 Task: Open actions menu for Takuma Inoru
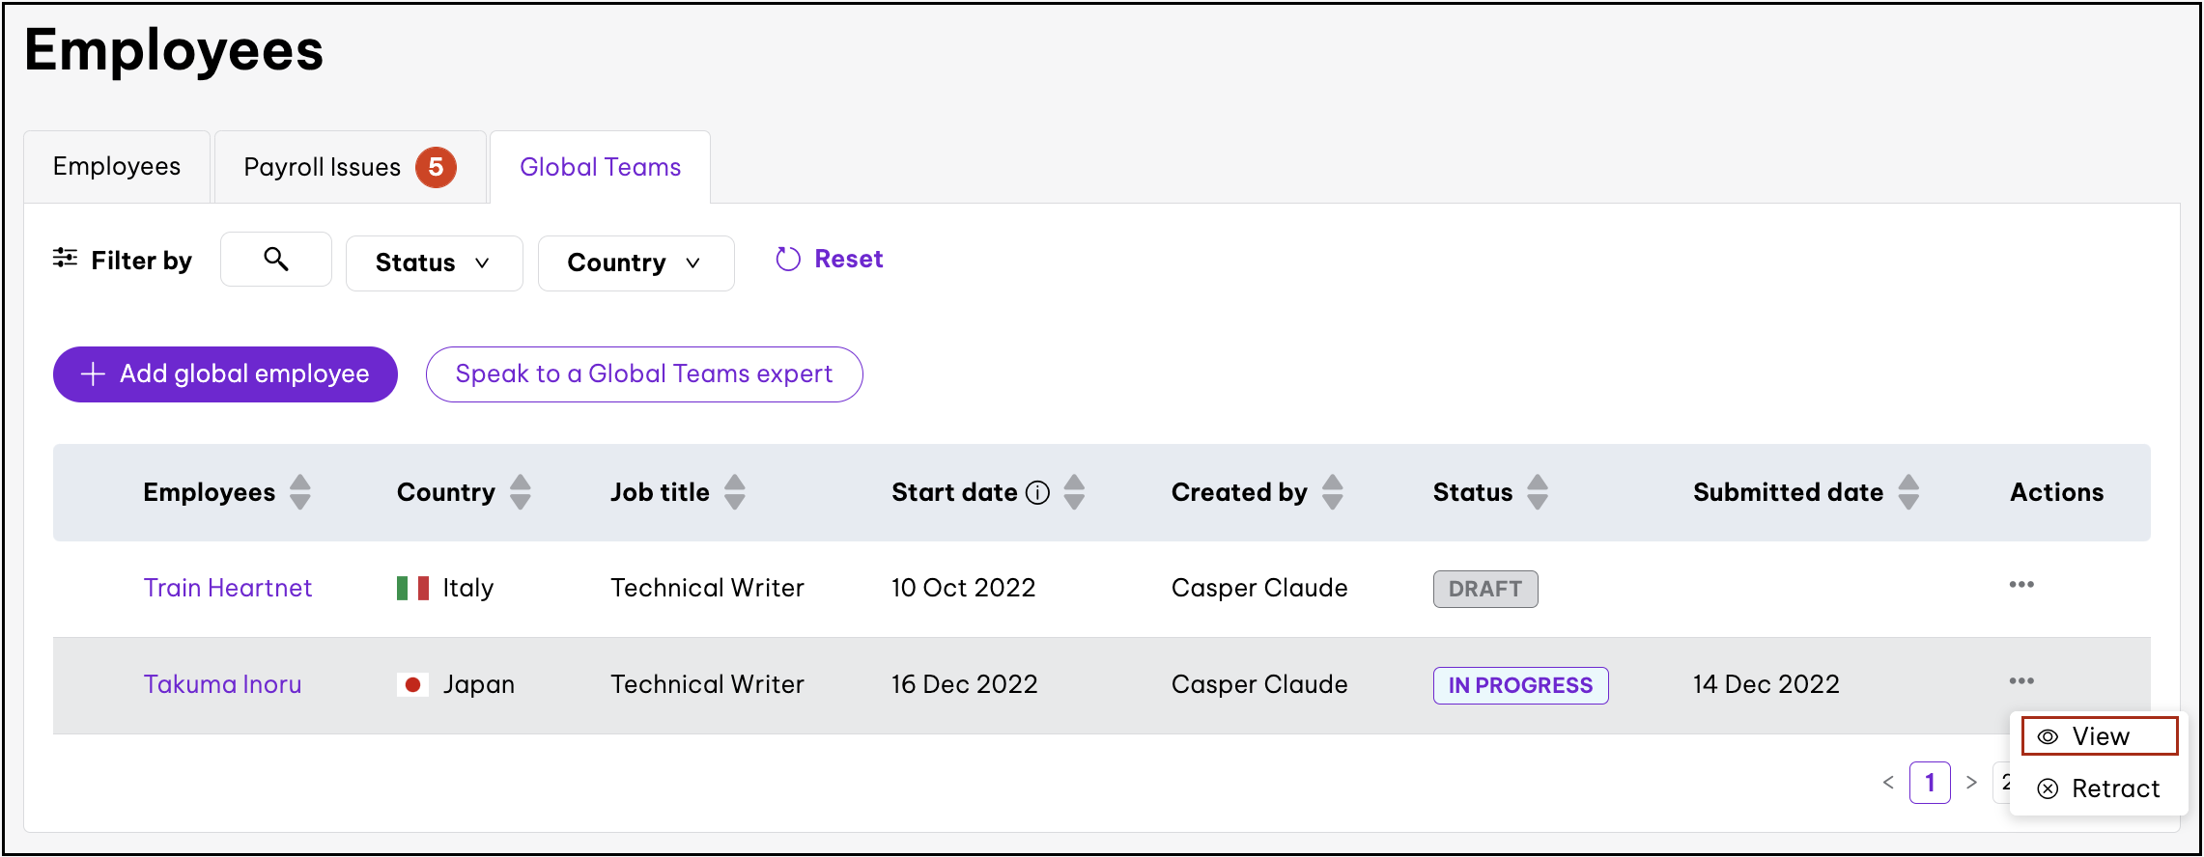tap(2020, 681)
